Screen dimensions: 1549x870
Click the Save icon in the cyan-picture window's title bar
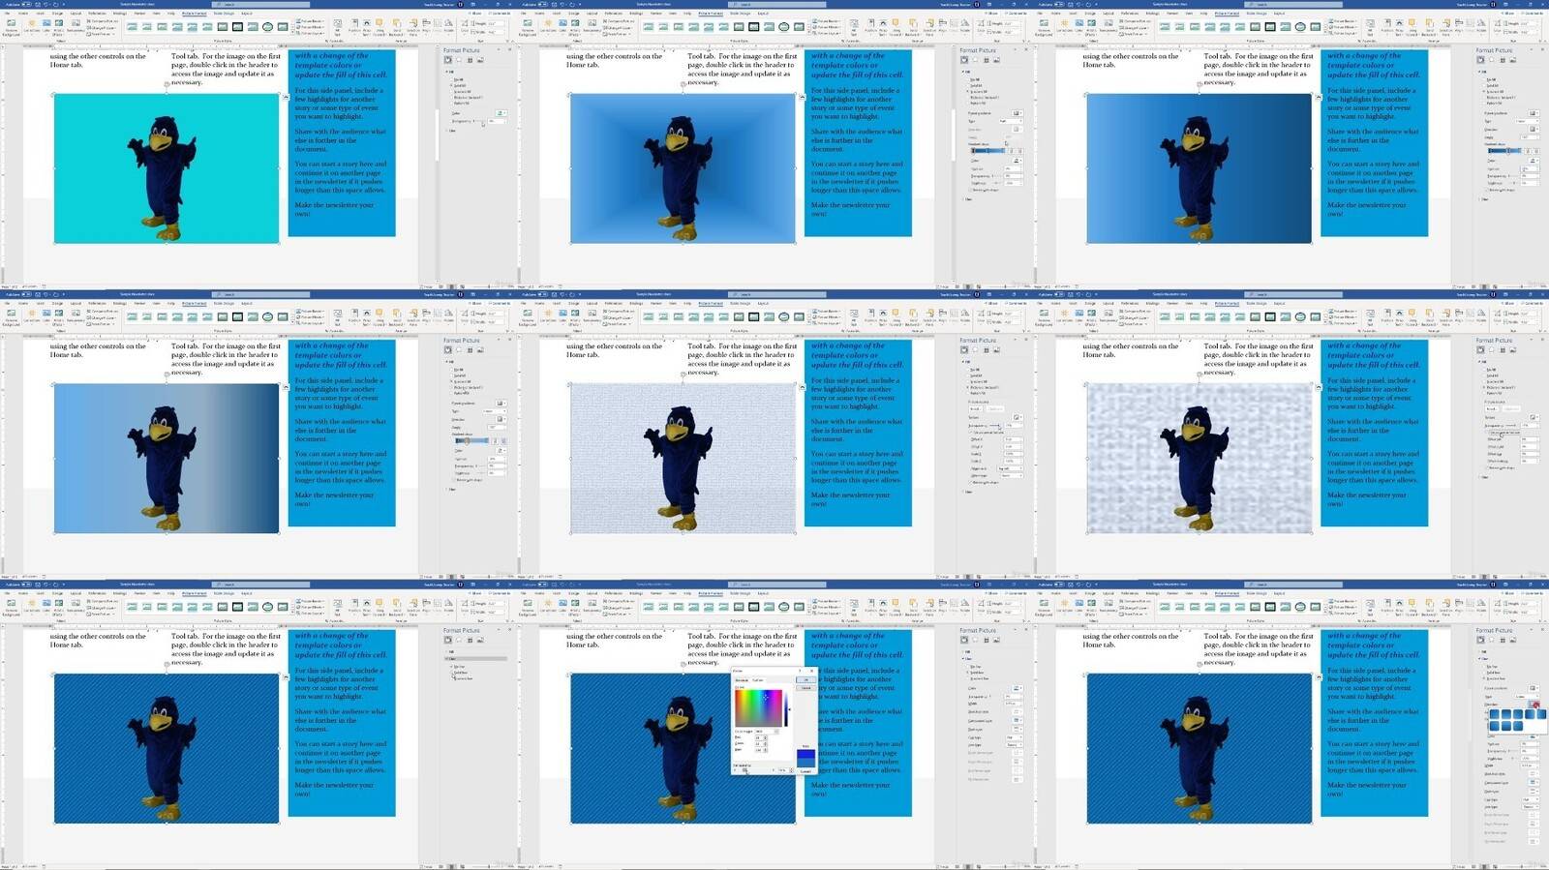(38, 4)
